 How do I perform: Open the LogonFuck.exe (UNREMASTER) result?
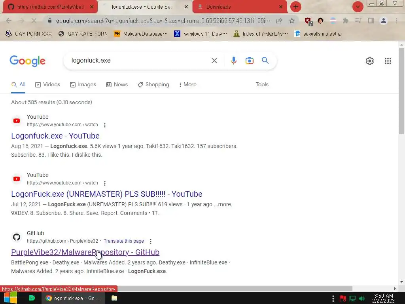(107, 194)
